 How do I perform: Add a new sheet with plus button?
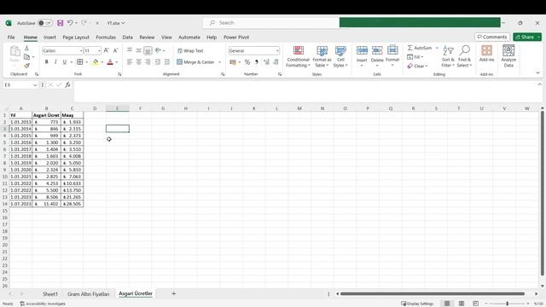[174, 293]
